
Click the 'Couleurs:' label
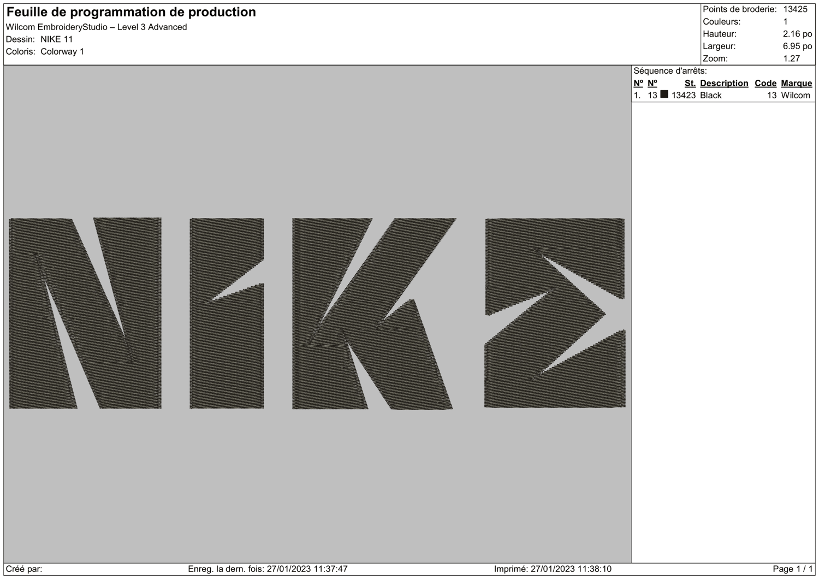722,22
